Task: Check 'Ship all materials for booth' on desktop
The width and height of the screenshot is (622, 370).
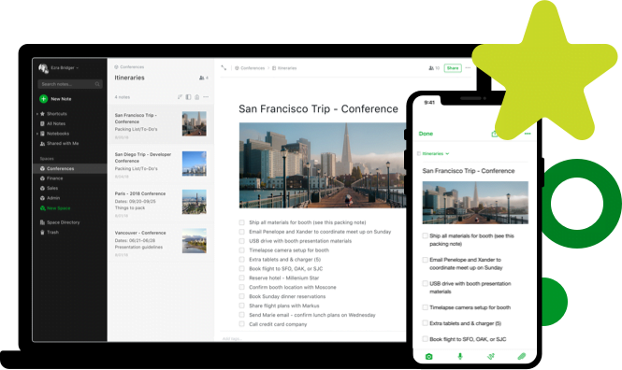Action: coord(241,222)
